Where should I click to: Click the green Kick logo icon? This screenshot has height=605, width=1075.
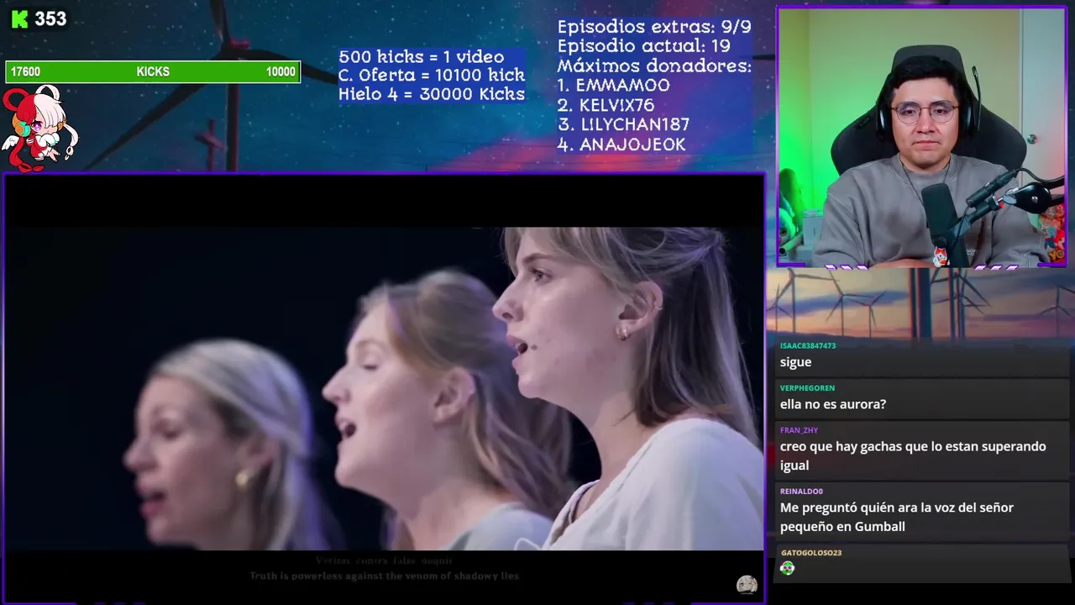[18, 19]
